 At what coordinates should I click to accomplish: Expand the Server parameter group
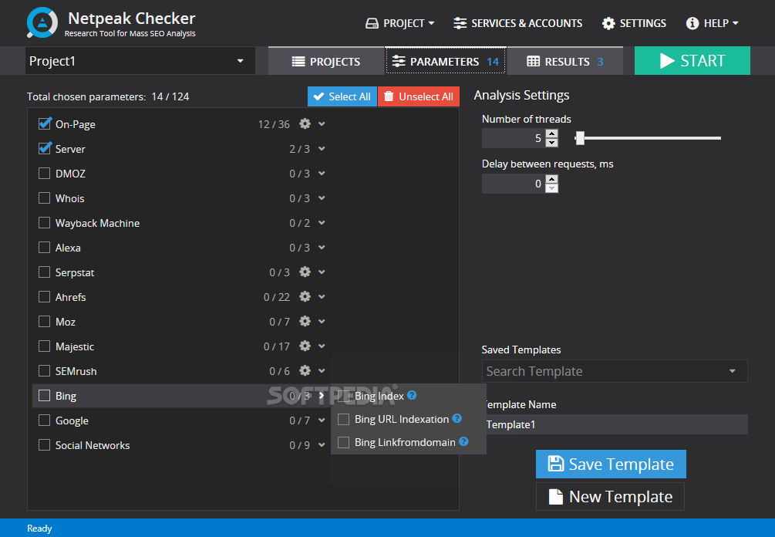(322, 148)
